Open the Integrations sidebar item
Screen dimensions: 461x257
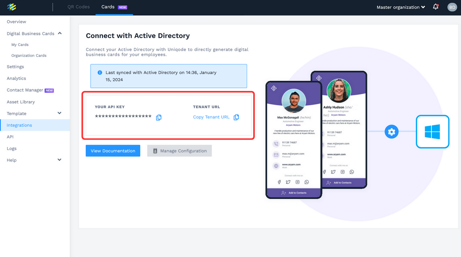(19, 125)
